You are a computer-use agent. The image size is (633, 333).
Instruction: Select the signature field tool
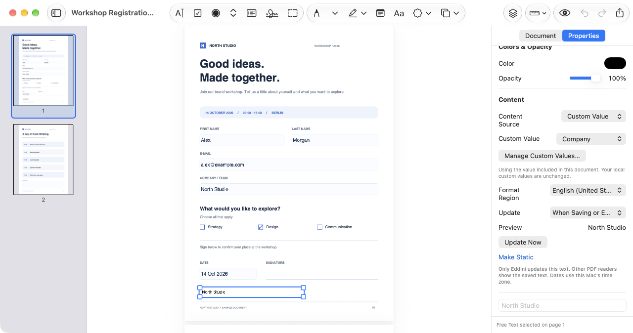(271, 13)
